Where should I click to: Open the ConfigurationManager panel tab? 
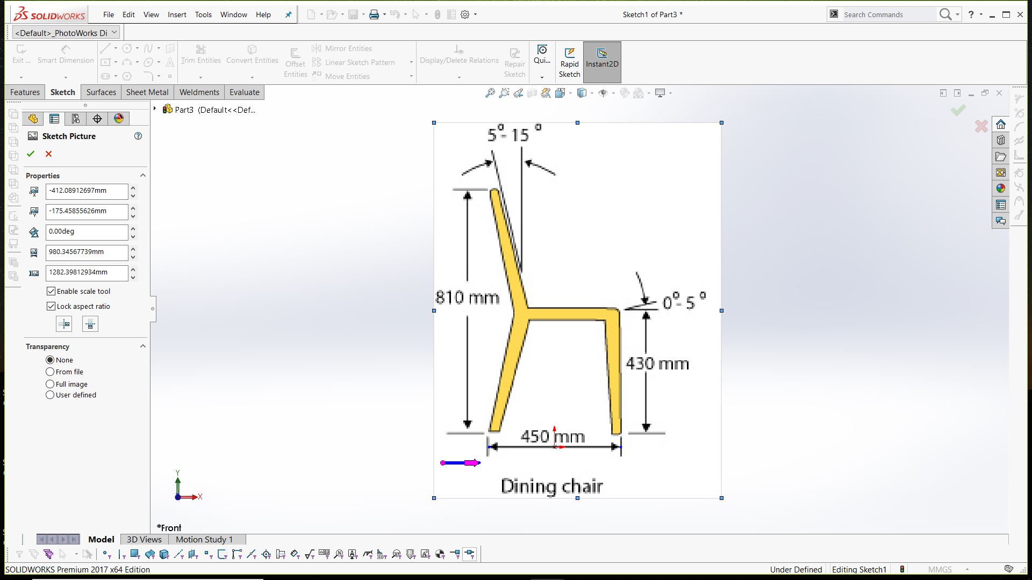click(x=76, y=119)
